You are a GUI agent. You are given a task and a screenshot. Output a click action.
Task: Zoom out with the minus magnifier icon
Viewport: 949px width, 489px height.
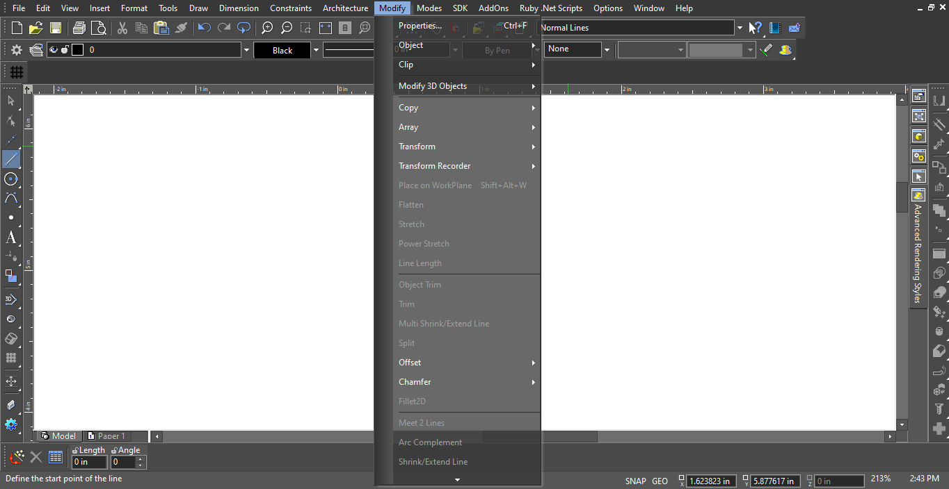(x=287, y=28)
